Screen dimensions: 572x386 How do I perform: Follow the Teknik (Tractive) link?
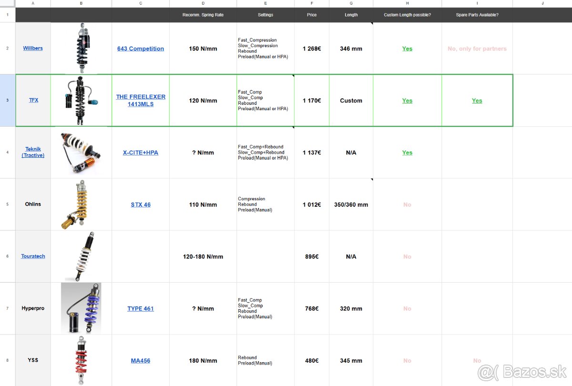click(33, 152)
